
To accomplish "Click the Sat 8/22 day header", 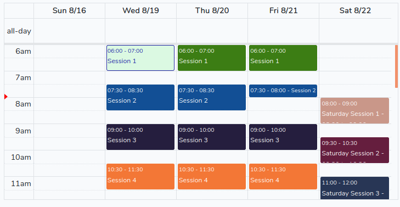I will (355, 11).
